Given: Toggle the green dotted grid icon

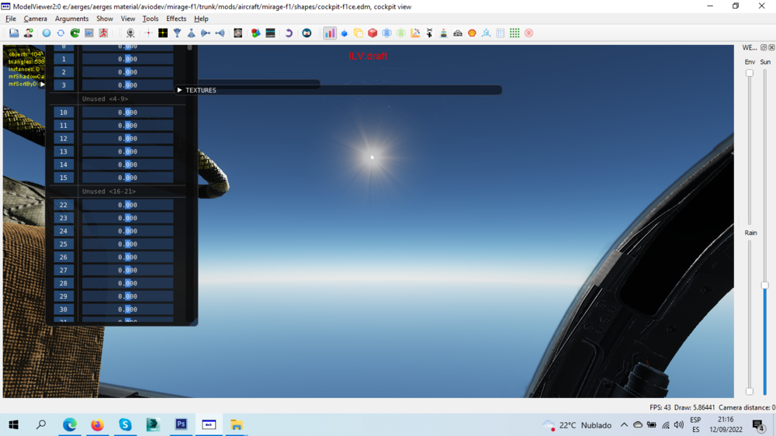Looking at the screenshot, I should 514,33.
